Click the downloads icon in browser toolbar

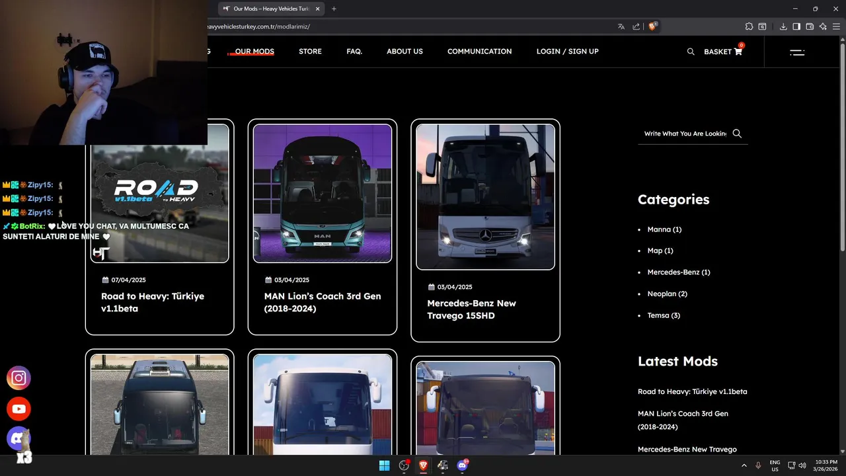783,26
